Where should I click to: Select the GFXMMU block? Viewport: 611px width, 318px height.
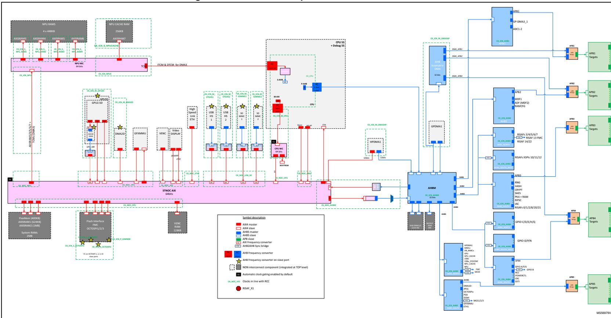click(x=140, y=139)
